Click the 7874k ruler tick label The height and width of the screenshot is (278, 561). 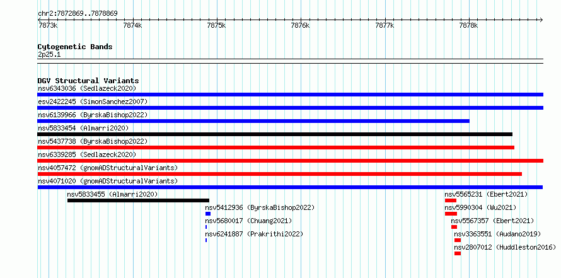pyautogui.click(x=132, y=25)
